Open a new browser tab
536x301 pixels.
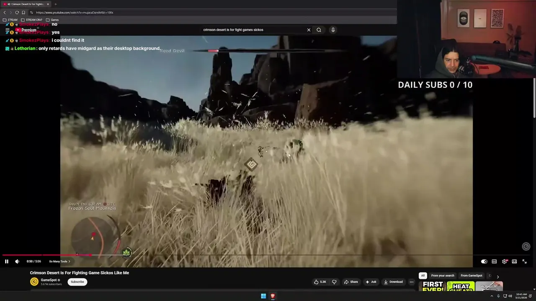tap(55, 4)
